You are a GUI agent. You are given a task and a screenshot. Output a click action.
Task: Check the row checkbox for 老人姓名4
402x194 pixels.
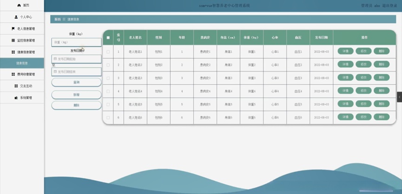(108, 91)
